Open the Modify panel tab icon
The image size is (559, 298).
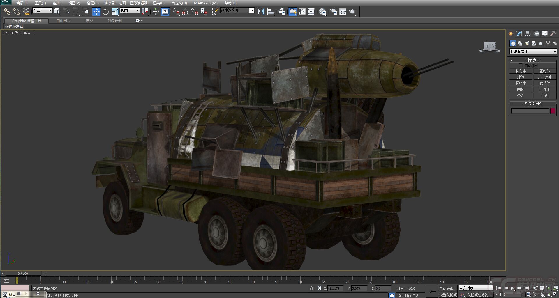pos(519,34)
